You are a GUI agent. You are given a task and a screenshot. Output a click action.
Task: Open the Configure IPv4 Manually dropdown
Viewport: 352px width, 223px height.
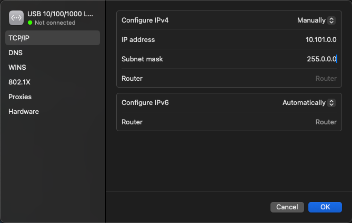point(316,20)
